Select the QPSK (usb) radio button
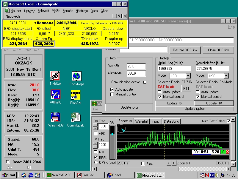 click(x=96, y=162)
